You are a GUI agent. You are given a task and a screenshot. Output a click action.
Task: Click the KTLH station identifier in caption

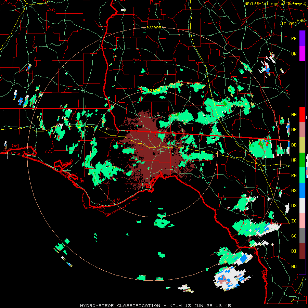coord(176,306)
